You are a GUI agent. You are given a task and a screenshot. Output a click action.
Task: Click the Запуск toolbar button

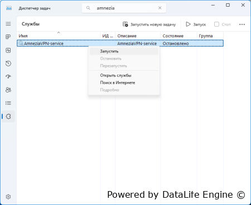tap(196, 25)
